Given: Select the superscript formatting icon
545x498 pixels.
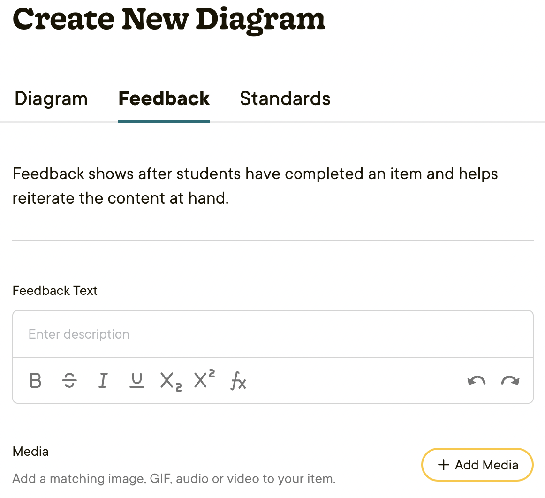Looking at the screenshot, I should pyautogui.click(x=204, y=380).
